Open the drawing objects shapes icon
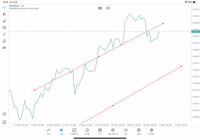 tap(4, 41)
